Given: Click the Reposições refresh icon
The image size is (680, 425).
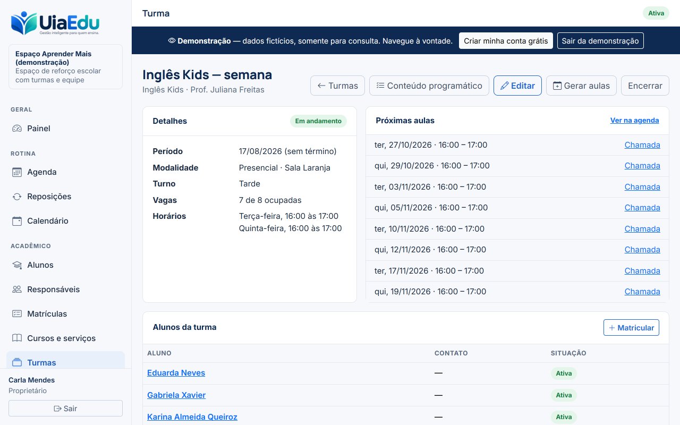Looking at the screenshot, I should (x=17, y=197).
